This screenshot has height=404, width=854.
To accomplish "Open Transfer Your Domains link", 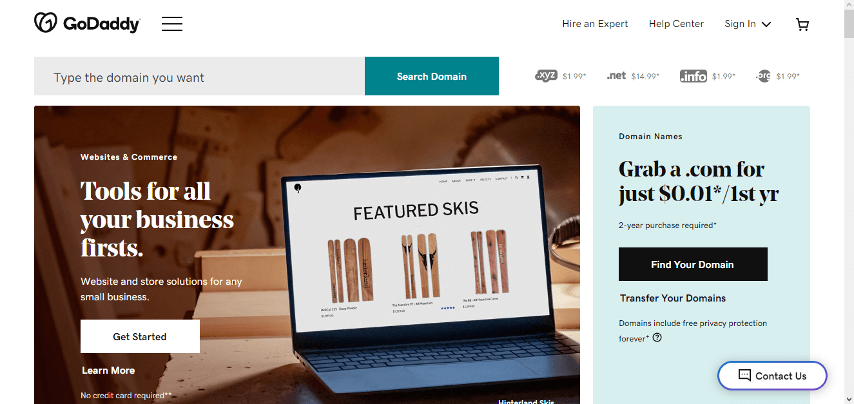I will point(673,298).
